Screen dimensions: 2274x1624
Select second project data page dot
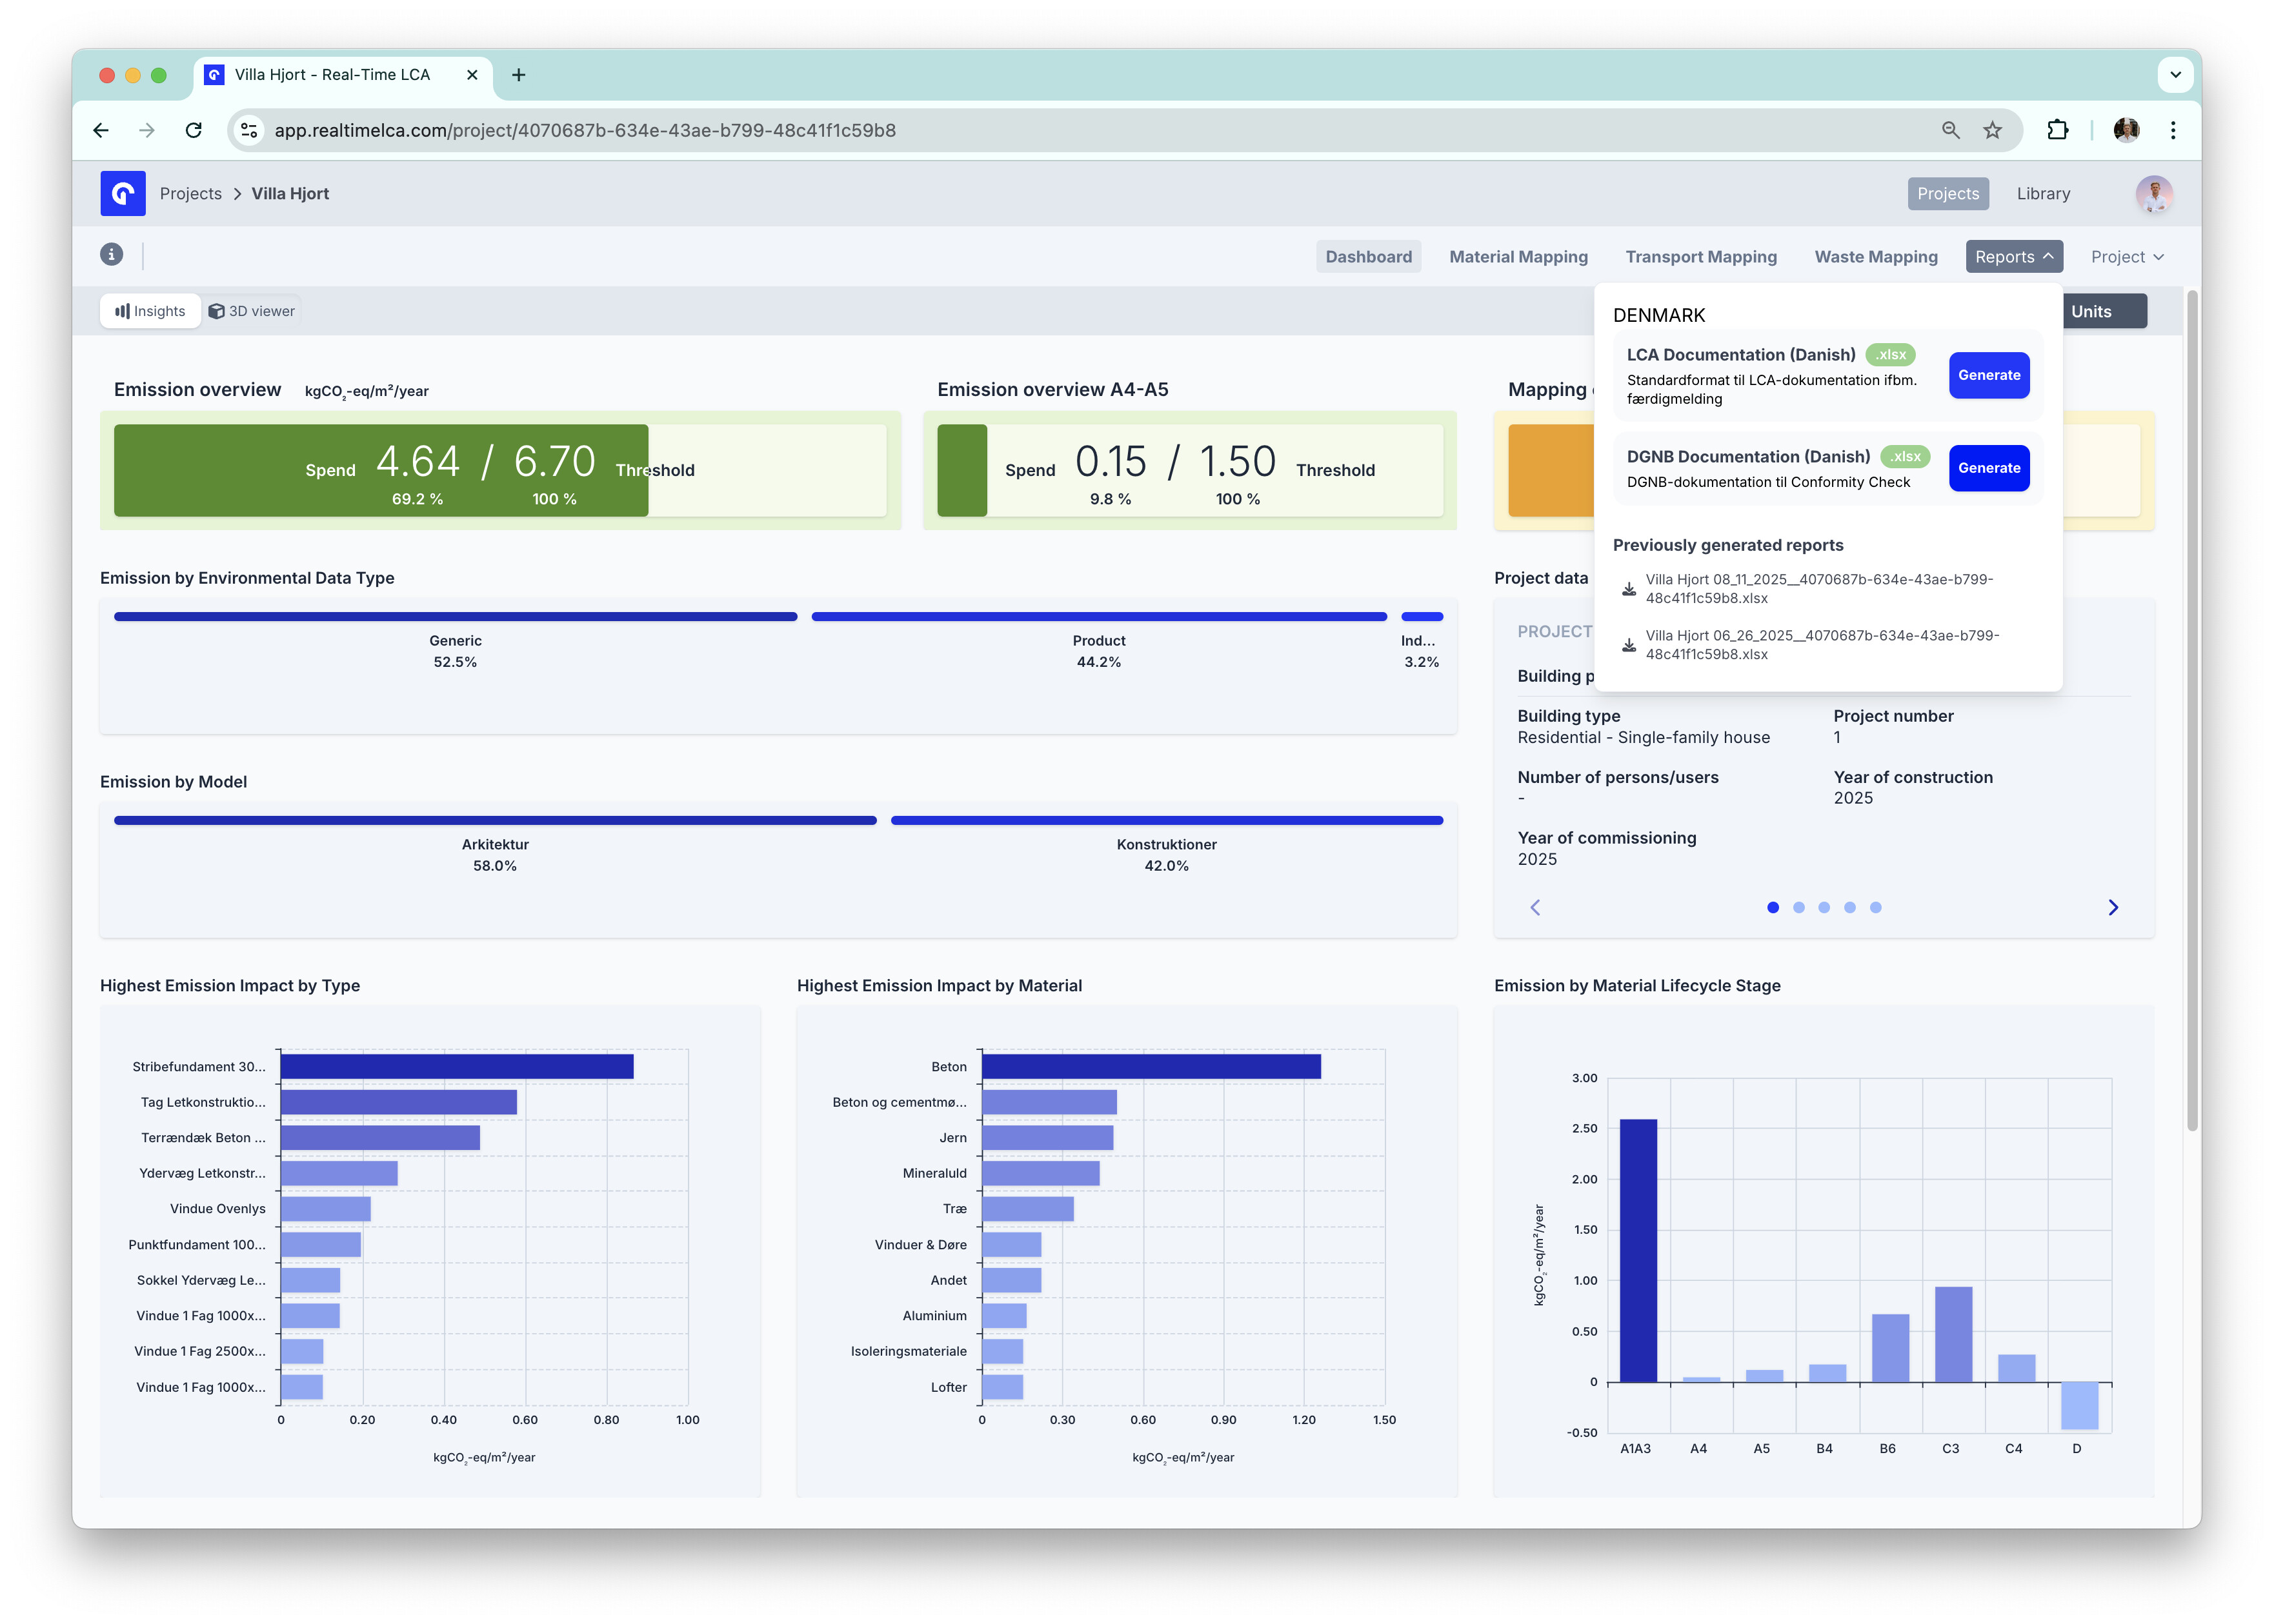click(1798, 907)
